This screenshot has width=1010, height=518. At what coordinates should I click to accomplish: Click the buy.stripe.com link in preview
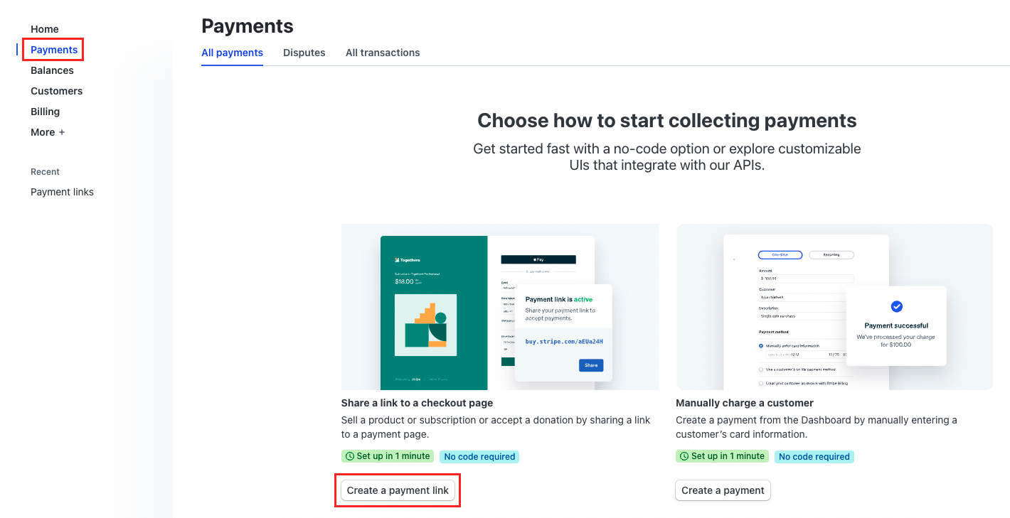[x=564, y=341]
